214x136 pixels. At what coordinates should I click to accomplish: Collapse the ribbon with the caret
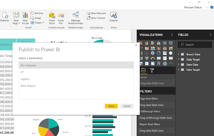[x=207, y=7]
